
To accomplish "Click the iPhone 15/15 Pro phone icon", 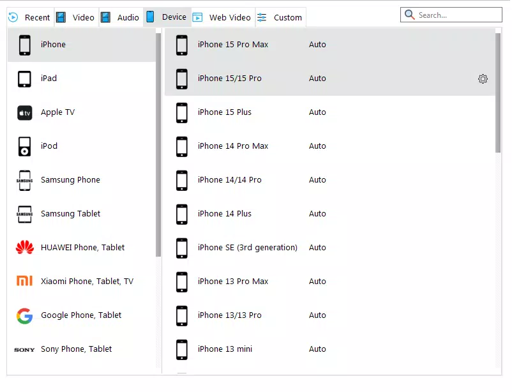I will 182,79.
